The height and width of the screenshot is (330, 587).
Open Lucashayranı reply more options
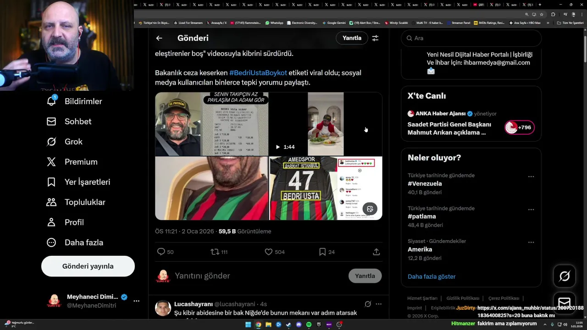point(378,304)
